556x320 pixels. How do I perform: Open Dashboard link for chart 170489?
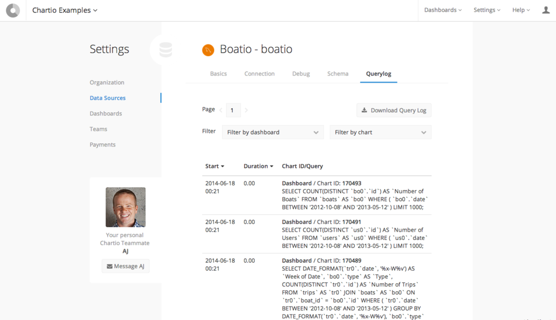click(297, 261)
